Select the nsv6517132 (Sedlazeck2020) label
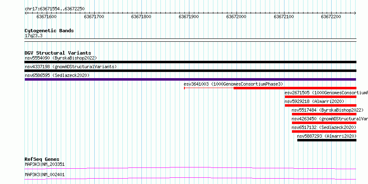368x184 pixels. (324, 127)
